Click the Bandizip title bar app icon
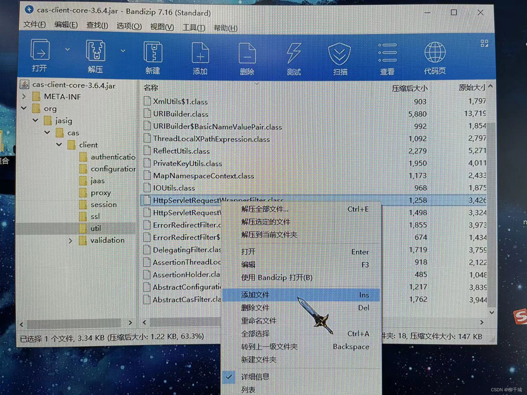 [29, 10]
